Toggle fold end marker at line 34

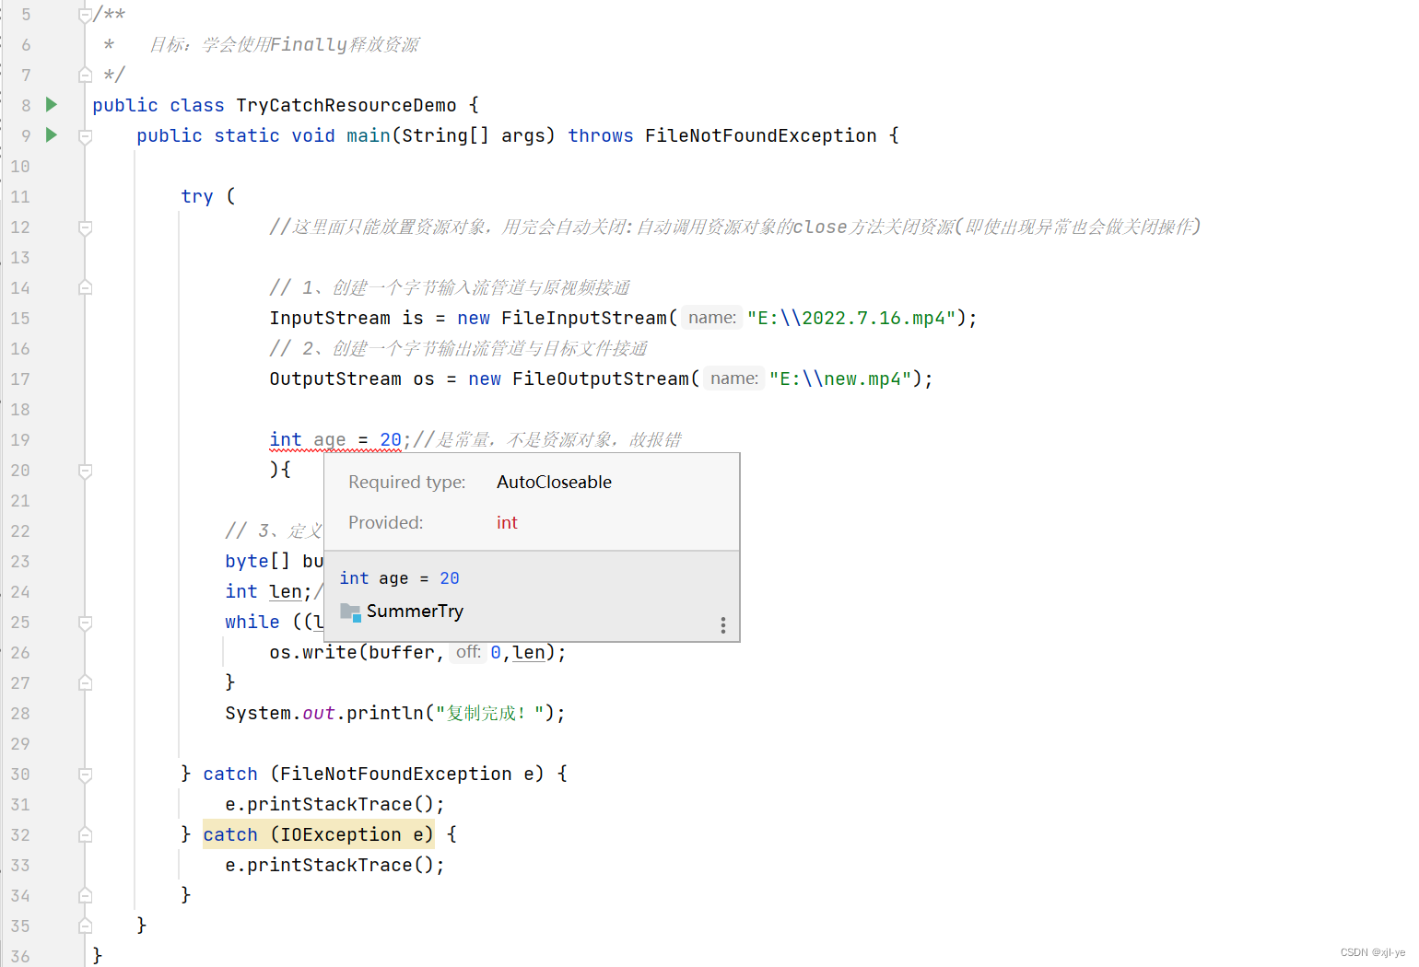(85, 896)
